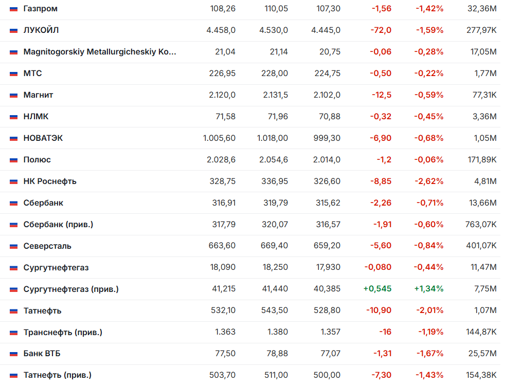The height and width of the screenshot is (386, 505).
Task: Click the flag icon beside Полюс
Action: pos(13,160)
